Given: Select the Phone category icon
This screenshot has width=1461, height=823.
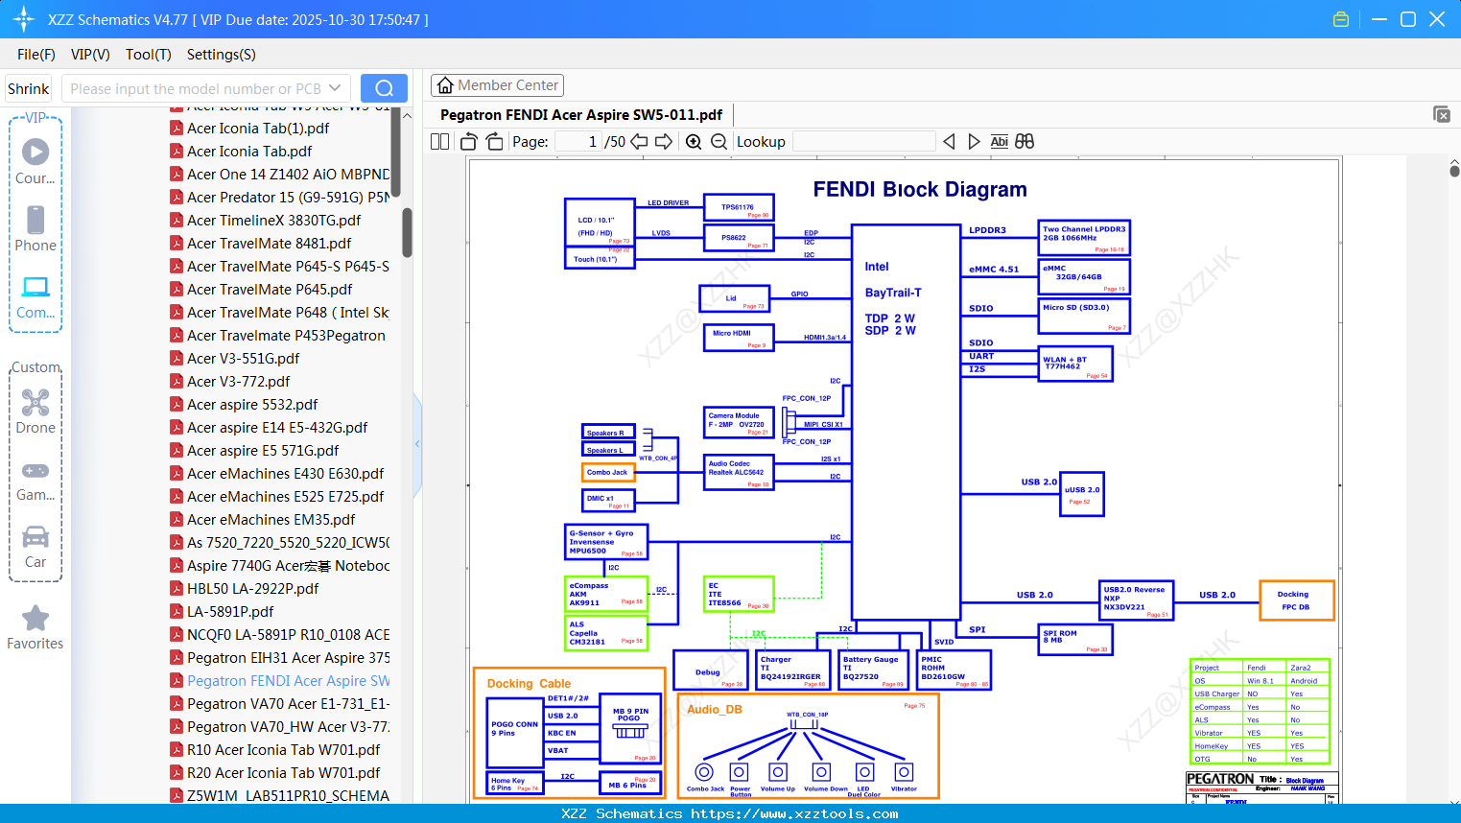Looking at the screenshot, I should pos(35,228).
